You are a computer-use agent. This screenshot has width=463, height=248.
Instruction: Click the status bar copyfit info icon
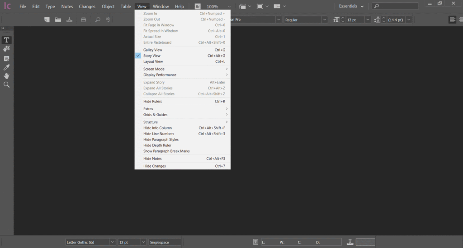[256, 242]
